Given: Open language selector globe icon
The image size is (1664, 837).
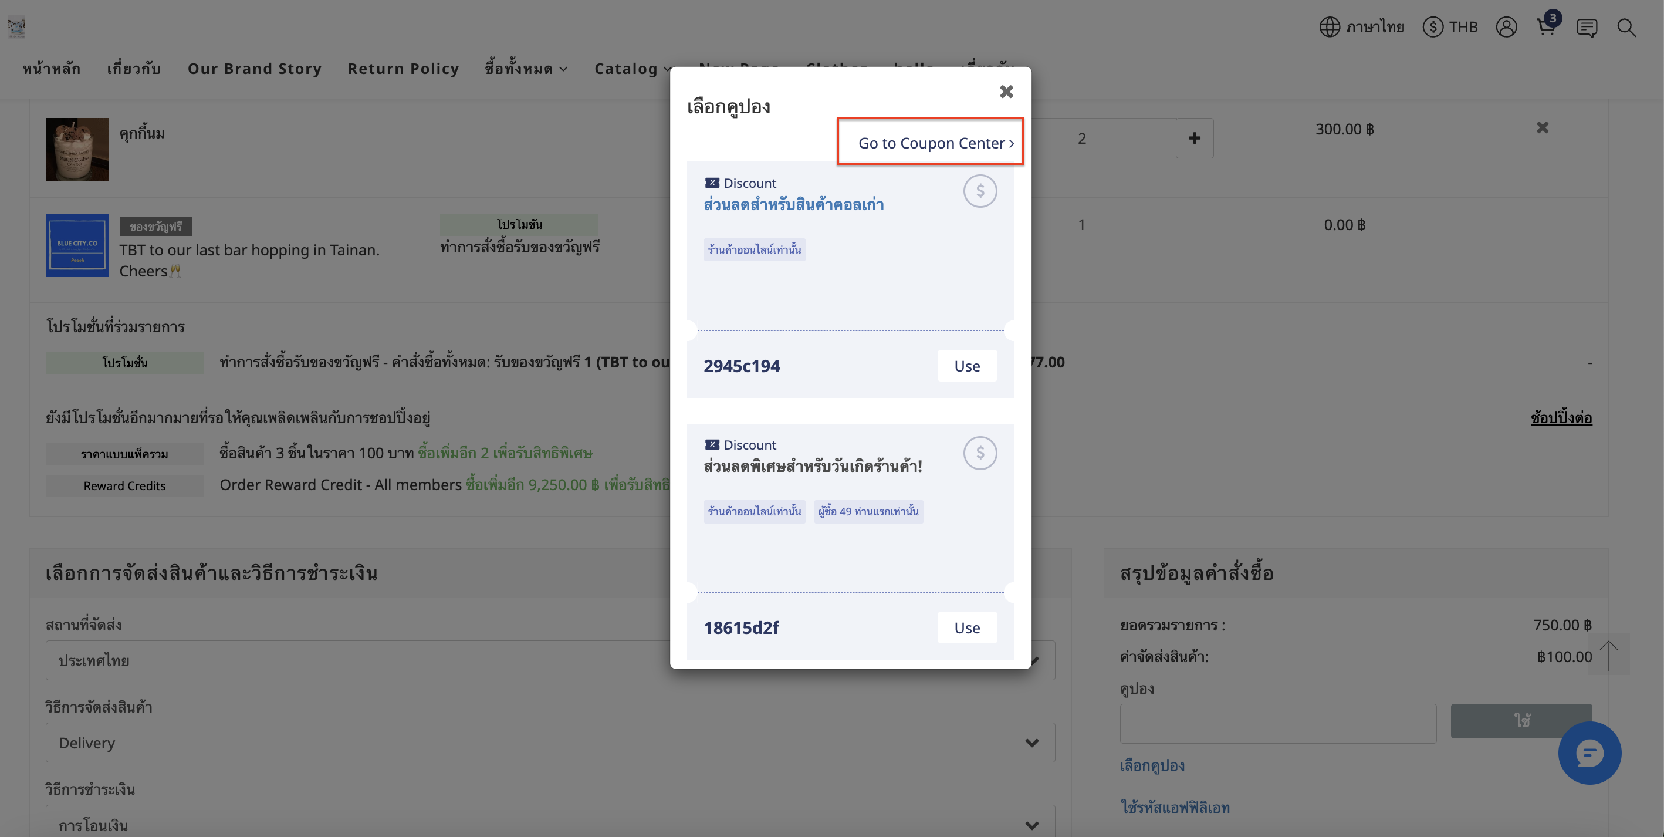Looking at the screenshot, I should (1329, 27).
